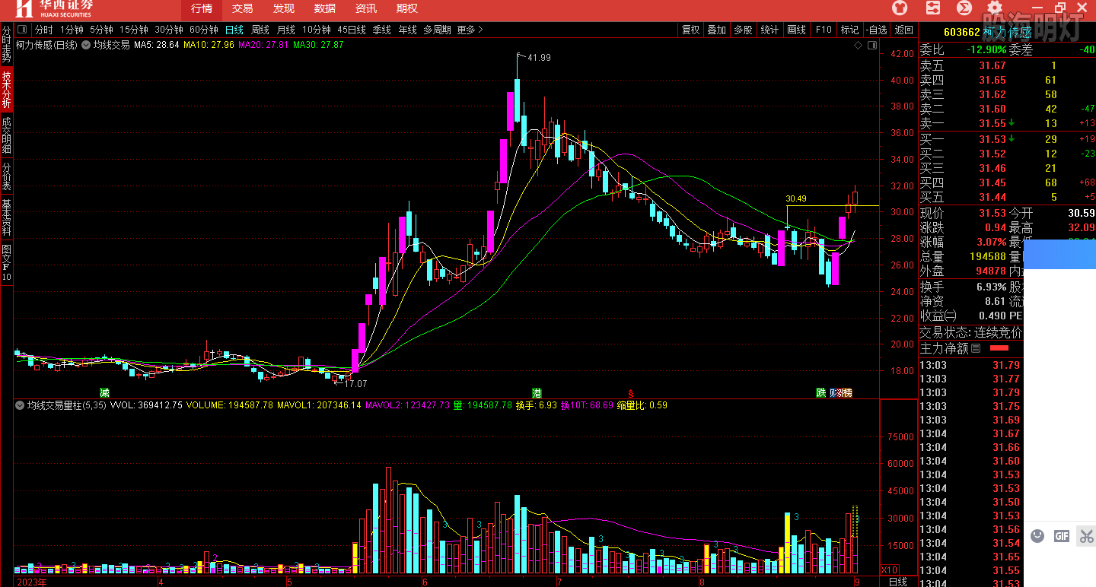Open the 分时走势 sidebar tab

click(x=6, y=45)
